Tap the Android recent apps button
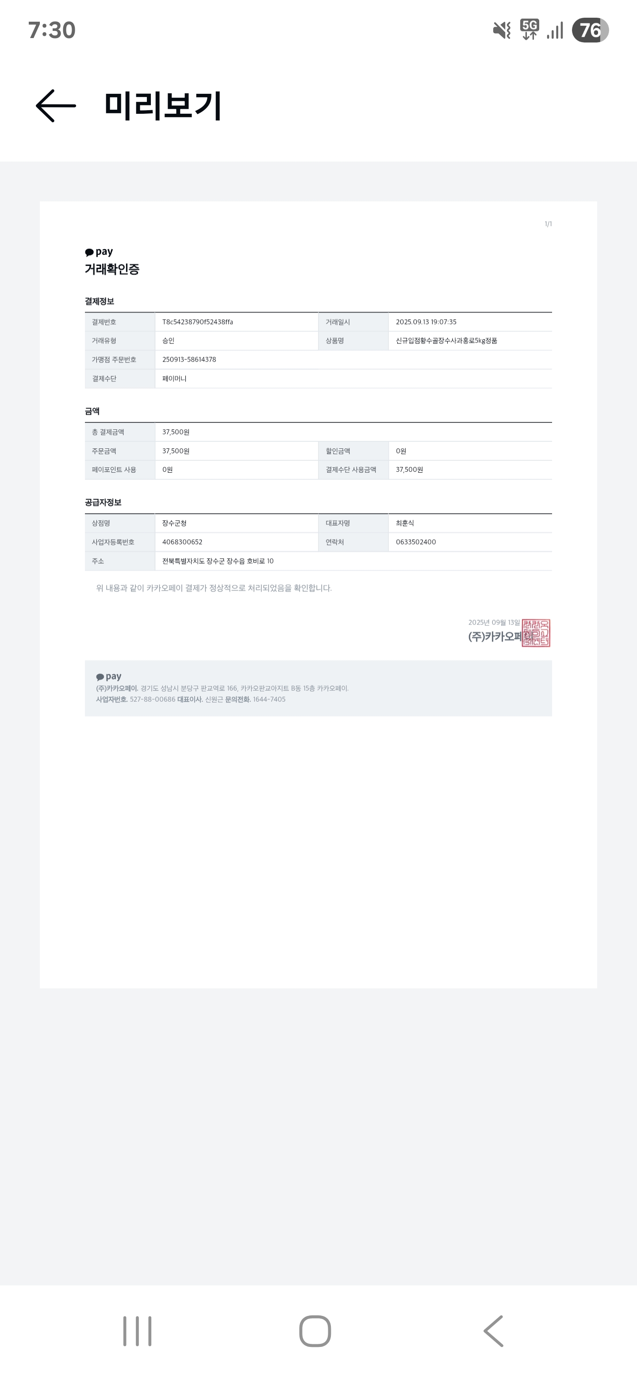637x1381 pixels. (x=137, y=1331)
